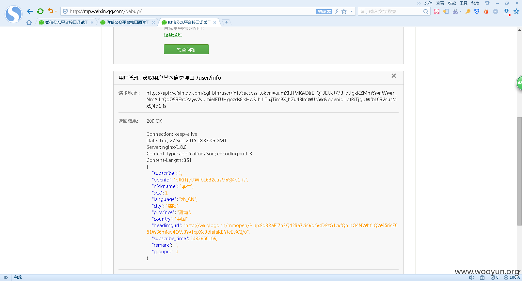Viewport: 522px width, 281px height.
Task: Click the nickname value 李哲
Action: 186,186
